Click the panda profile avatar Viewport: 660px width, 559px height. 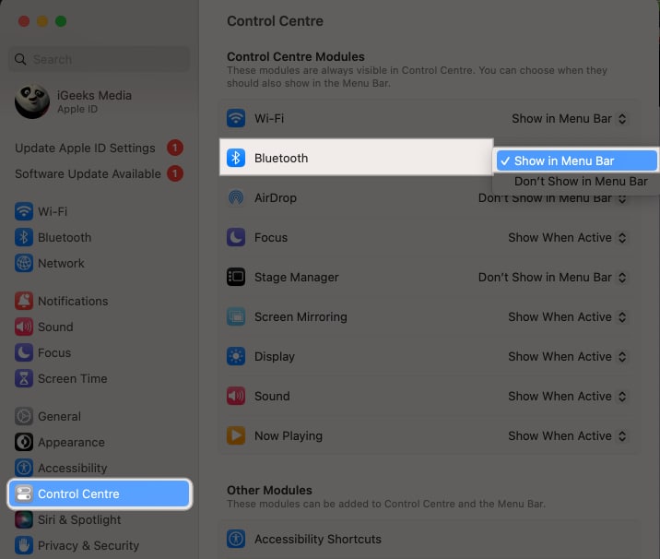tap(32, 101)
